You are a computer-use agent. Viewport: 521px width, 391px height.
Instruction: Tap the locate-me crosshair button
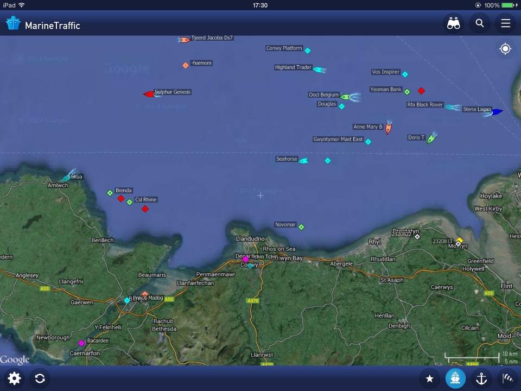pos(505,49)
